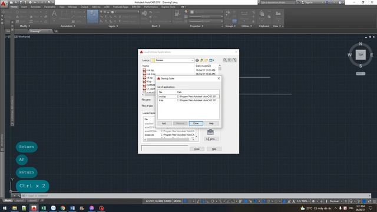This screenshot has height=212, width=377.
Task: Expand the Annotation panel
Action: (x=68, y=26)
